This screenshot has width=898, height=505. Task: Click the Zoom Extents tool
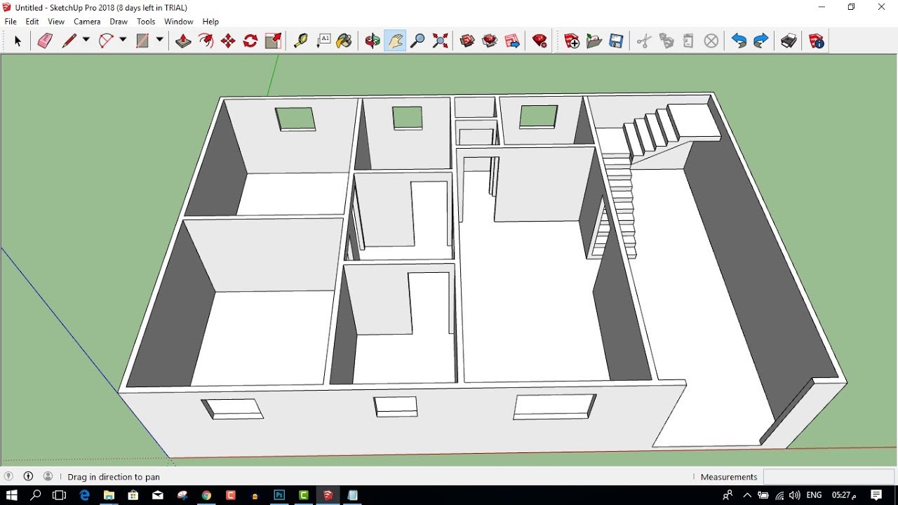[x=440, y=41]
